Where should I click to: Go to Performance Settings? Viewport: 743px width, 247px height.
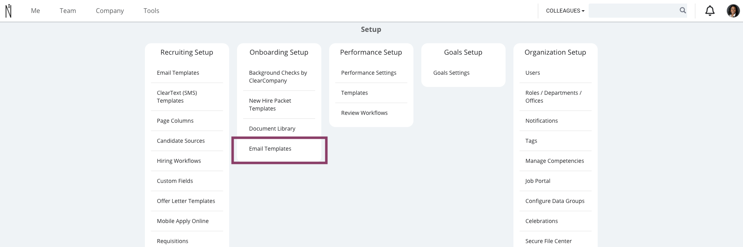(369, 73)
